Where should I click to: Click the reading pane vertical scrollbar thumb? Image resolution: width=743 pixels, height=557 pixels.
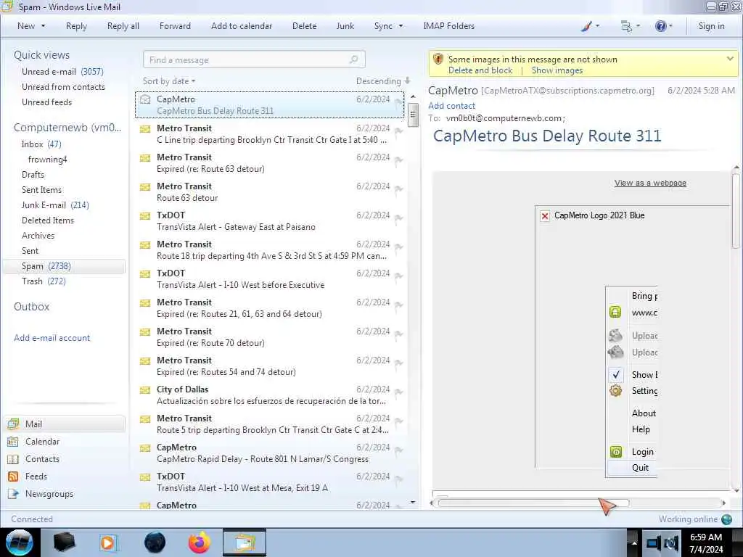tap(736, 211)
